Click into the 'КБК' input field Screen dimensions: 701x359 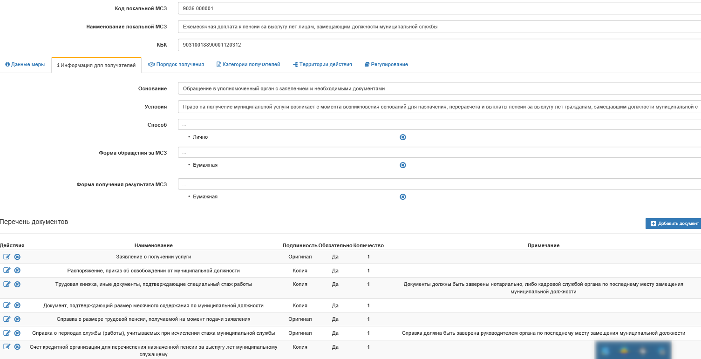pyautogui.click(x=439, y=45)
